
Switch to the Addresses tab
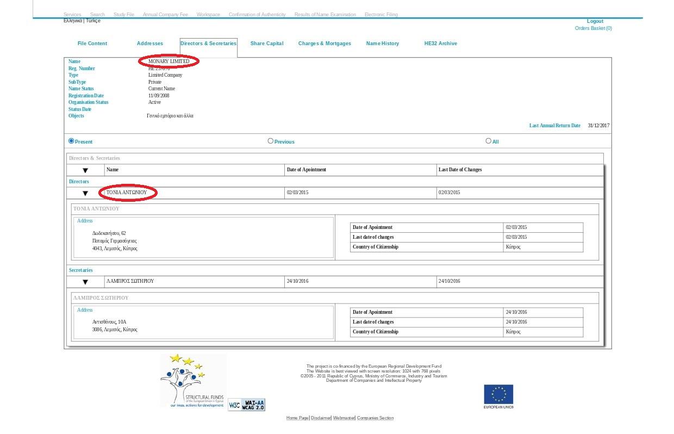point(150,44)
